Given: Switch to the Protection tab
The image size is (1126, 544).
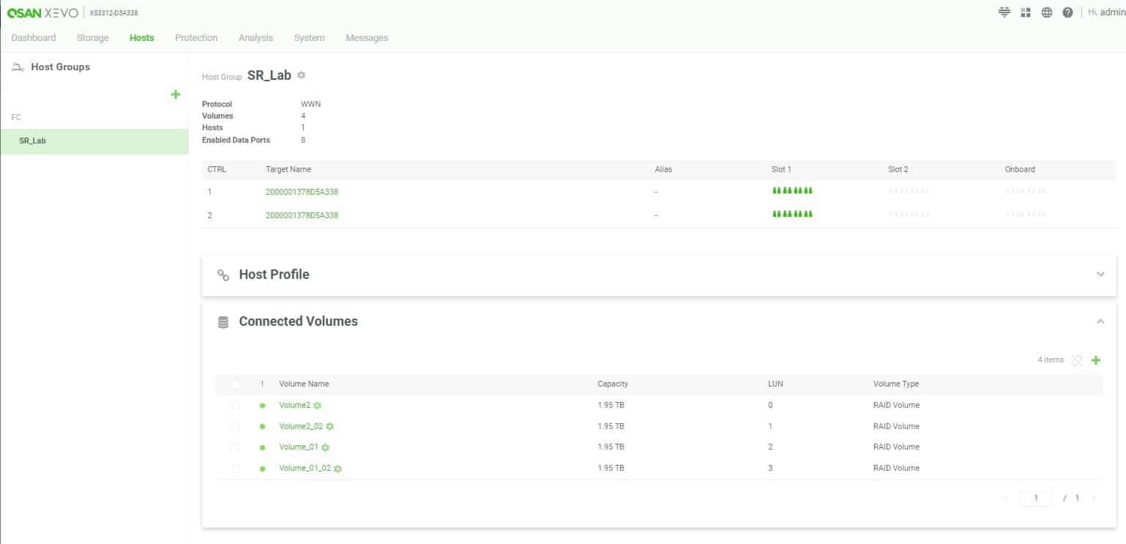Looking at the screenshot, I should pyautogui.click(x=196, y=38).
